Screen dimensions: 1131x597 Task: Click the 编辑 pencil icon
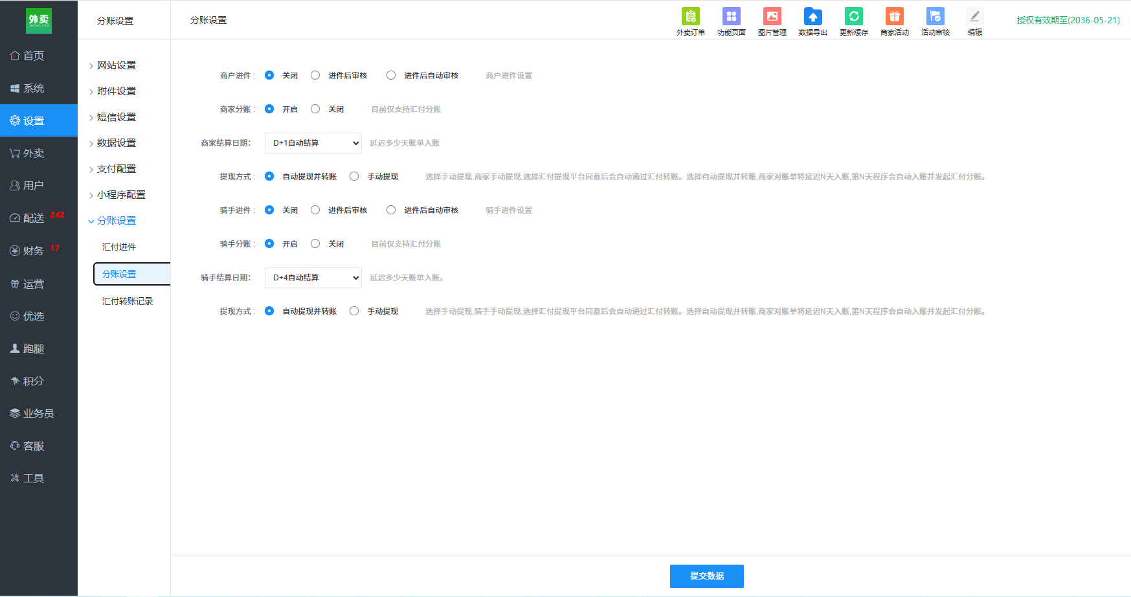click(974, 21)
